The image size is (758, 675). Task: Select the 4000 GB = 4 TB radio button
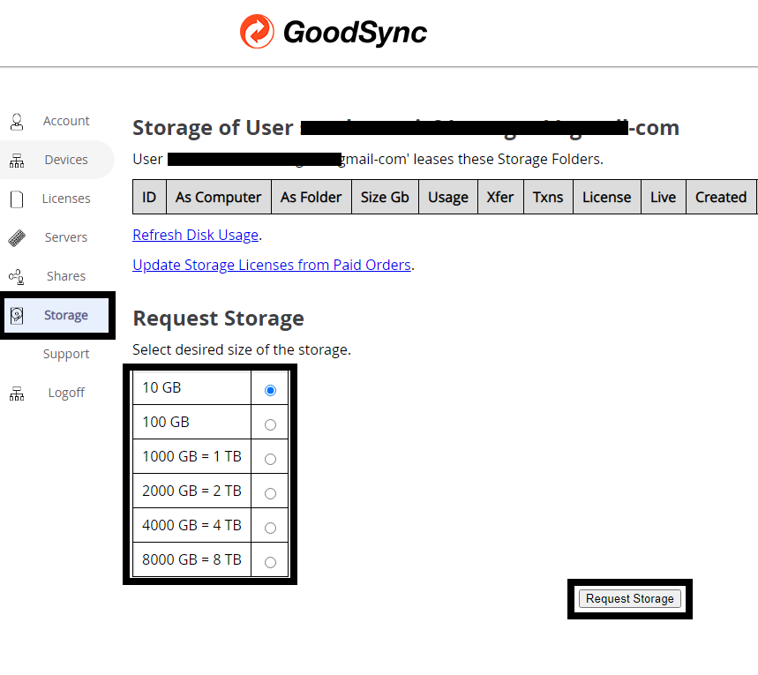(270, 528)
